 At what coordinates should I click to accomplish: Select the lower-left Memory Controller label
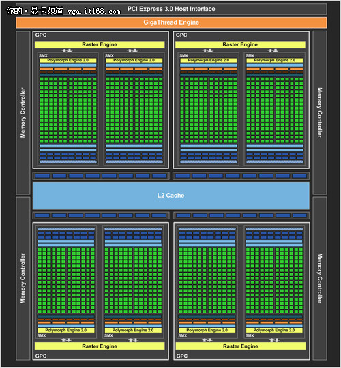[x=23, y=278]
